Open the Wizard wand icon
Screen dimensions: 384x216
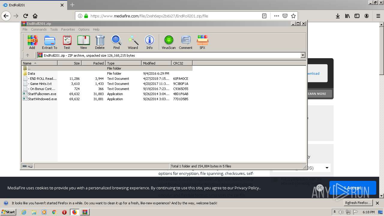click(133, 42)
